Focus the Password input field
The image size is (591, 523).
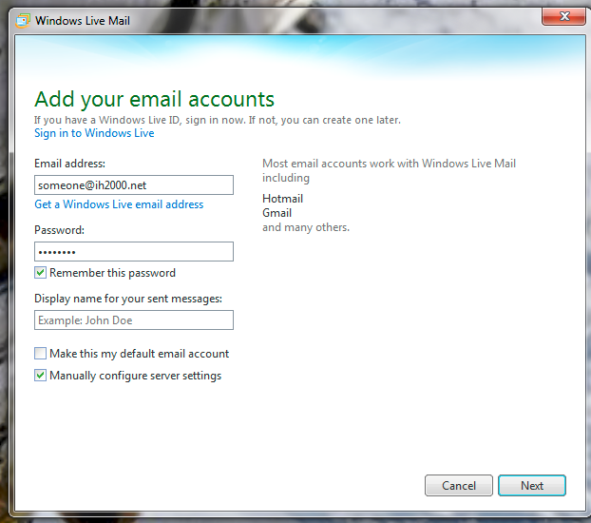coord(133,252)
